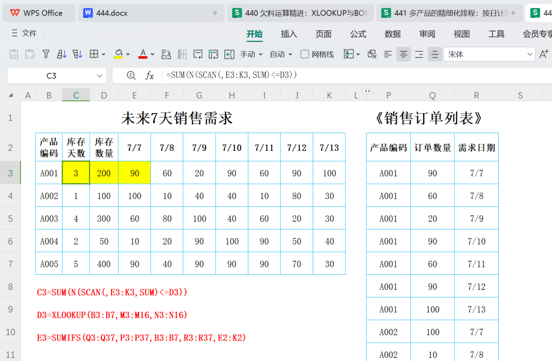
Task: Click the merge cells icon
Action: 213,54
